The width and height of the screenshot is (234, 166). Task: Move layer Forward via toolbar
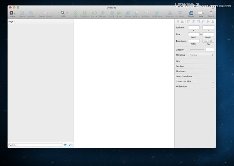coord(170,13)
